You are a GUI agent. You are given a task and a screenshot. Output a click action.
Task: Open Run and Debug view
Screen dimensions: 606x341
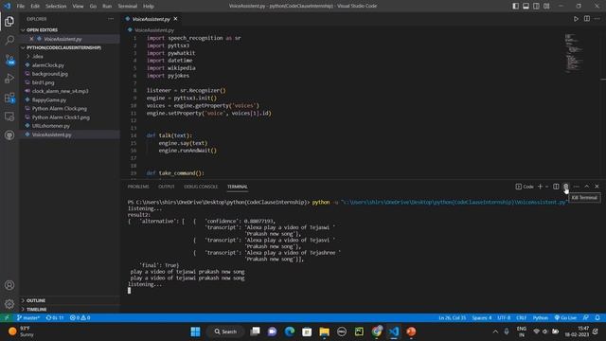(x=9, y=79)
